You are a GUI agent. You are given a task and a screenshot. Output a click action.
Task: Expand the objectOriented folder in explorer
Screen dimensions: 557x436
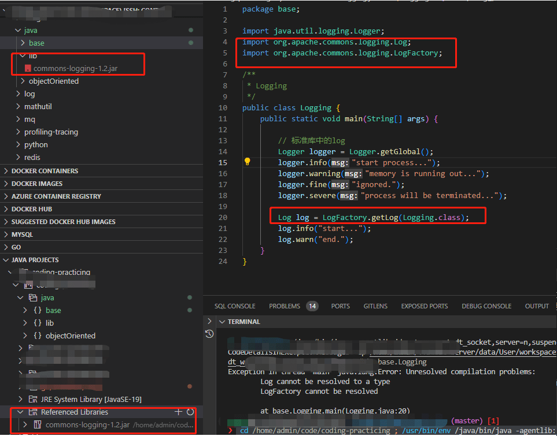click(x=53, y=81)
